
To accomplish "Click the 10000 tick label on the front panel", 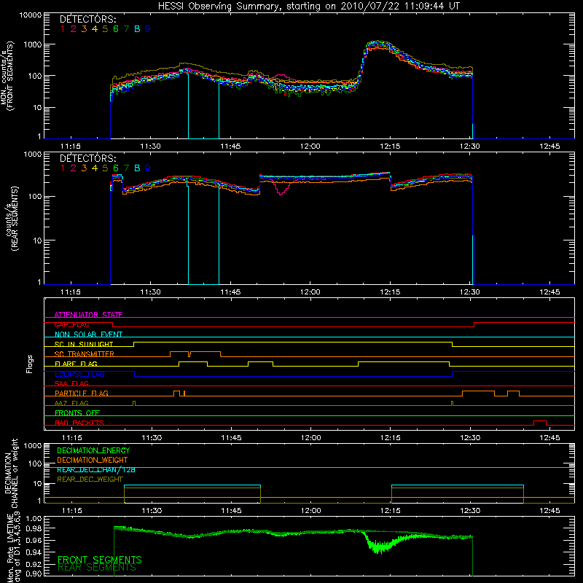I will (30, 15).
